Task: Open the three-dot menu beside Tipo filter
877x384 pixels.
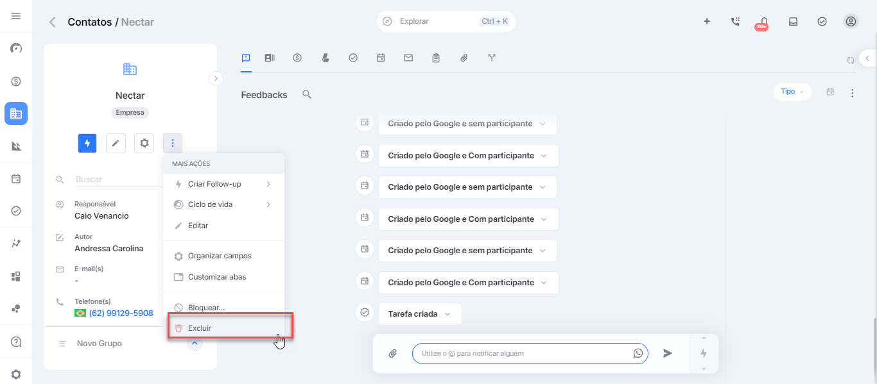Action: pyautogui.click(x=852, y=93)
